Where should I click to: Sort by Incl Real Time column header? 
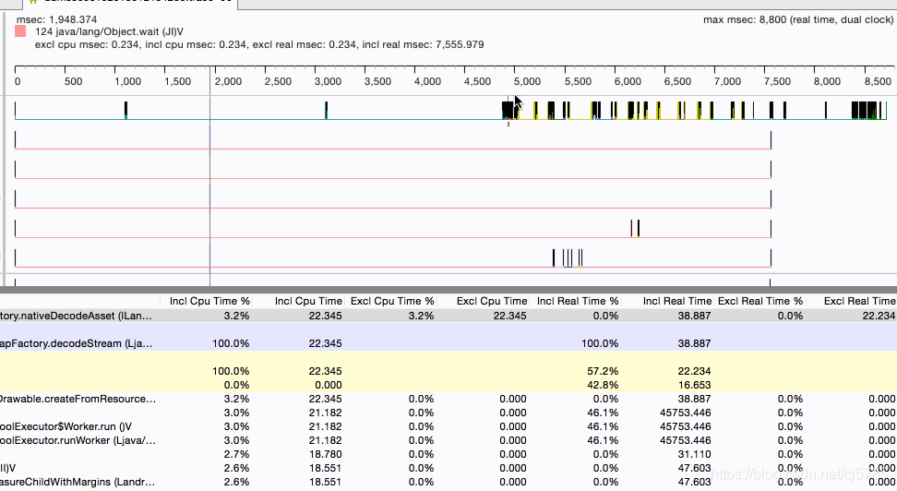point(676,301)
